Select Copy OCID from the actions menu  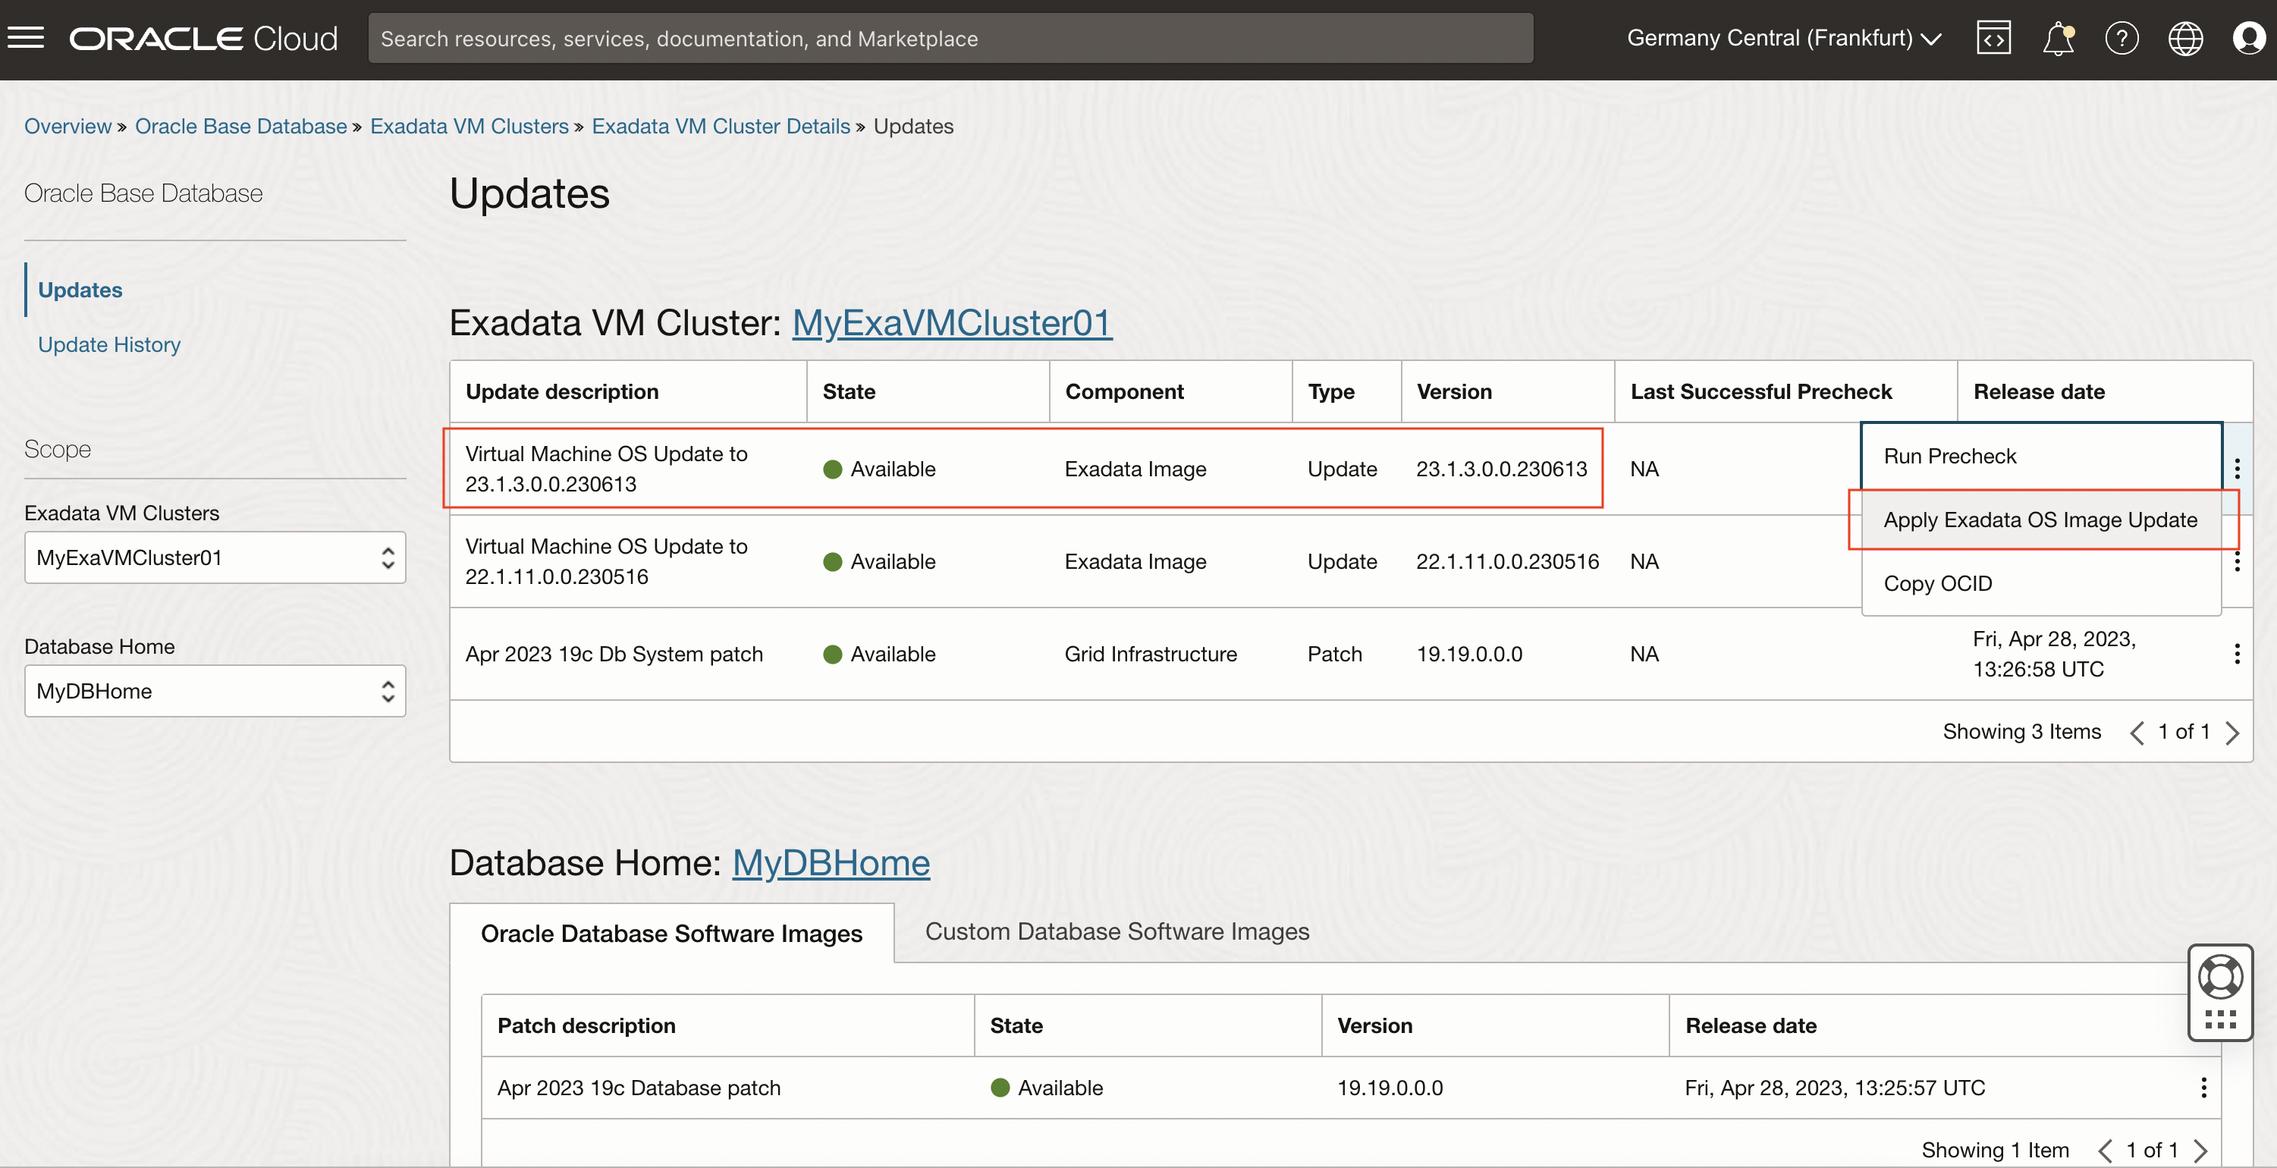[2040, 583]
